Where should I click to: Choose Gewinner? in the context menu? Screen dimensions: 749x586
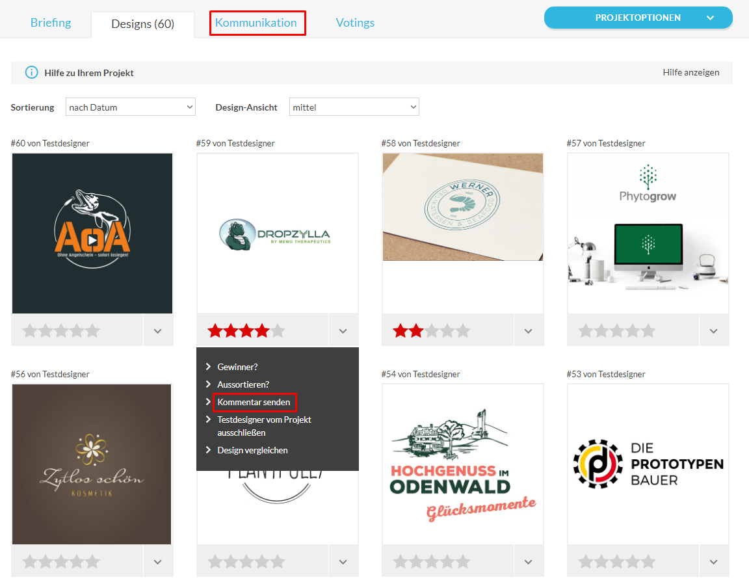(x=237, y=367)
